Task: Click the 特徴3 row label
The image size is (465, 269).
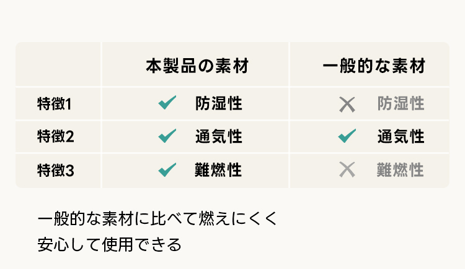Action: point(55,169)
